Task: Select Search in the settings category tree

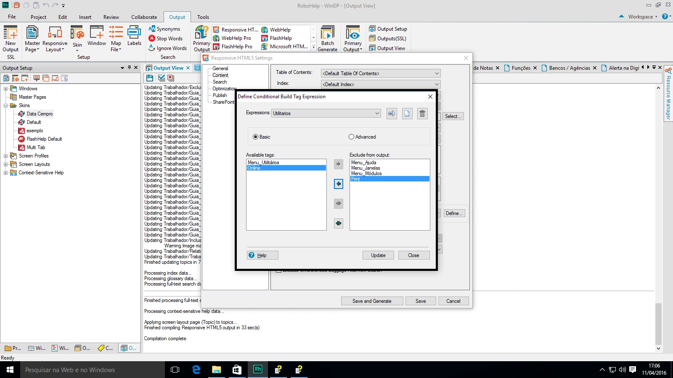Action: 220,82
